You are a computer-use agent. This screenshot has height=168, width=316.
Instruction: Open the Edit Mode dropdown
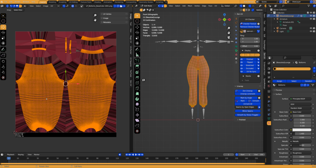coord(148,6)
